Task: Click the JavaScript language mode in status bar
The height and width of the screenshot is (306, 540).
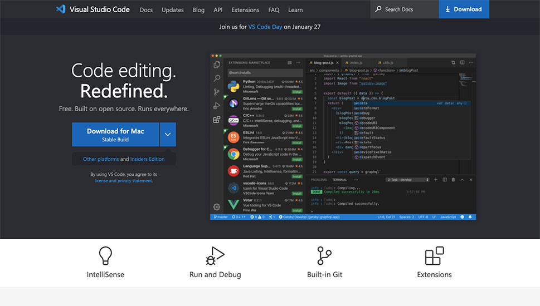Action: [x=448, y=217]
